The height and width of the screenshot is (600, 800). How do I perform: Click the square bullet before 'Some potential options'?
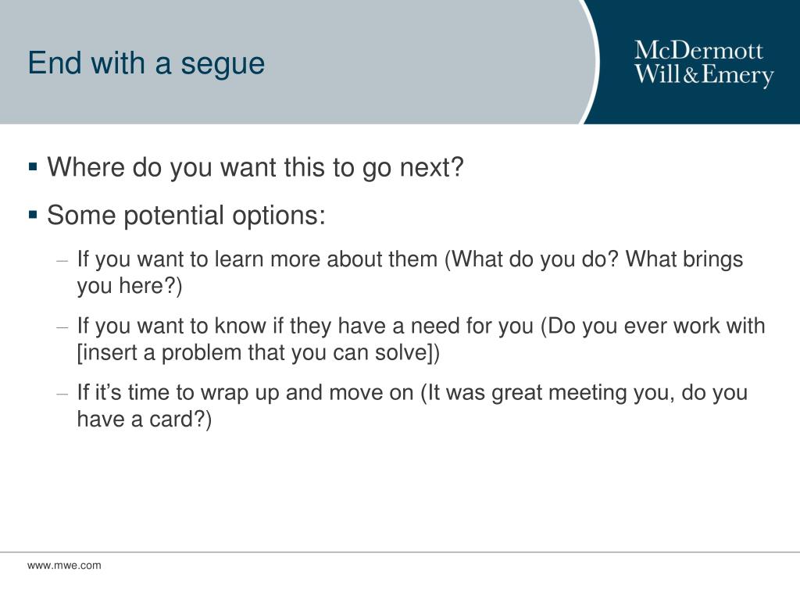click(33, 214)
